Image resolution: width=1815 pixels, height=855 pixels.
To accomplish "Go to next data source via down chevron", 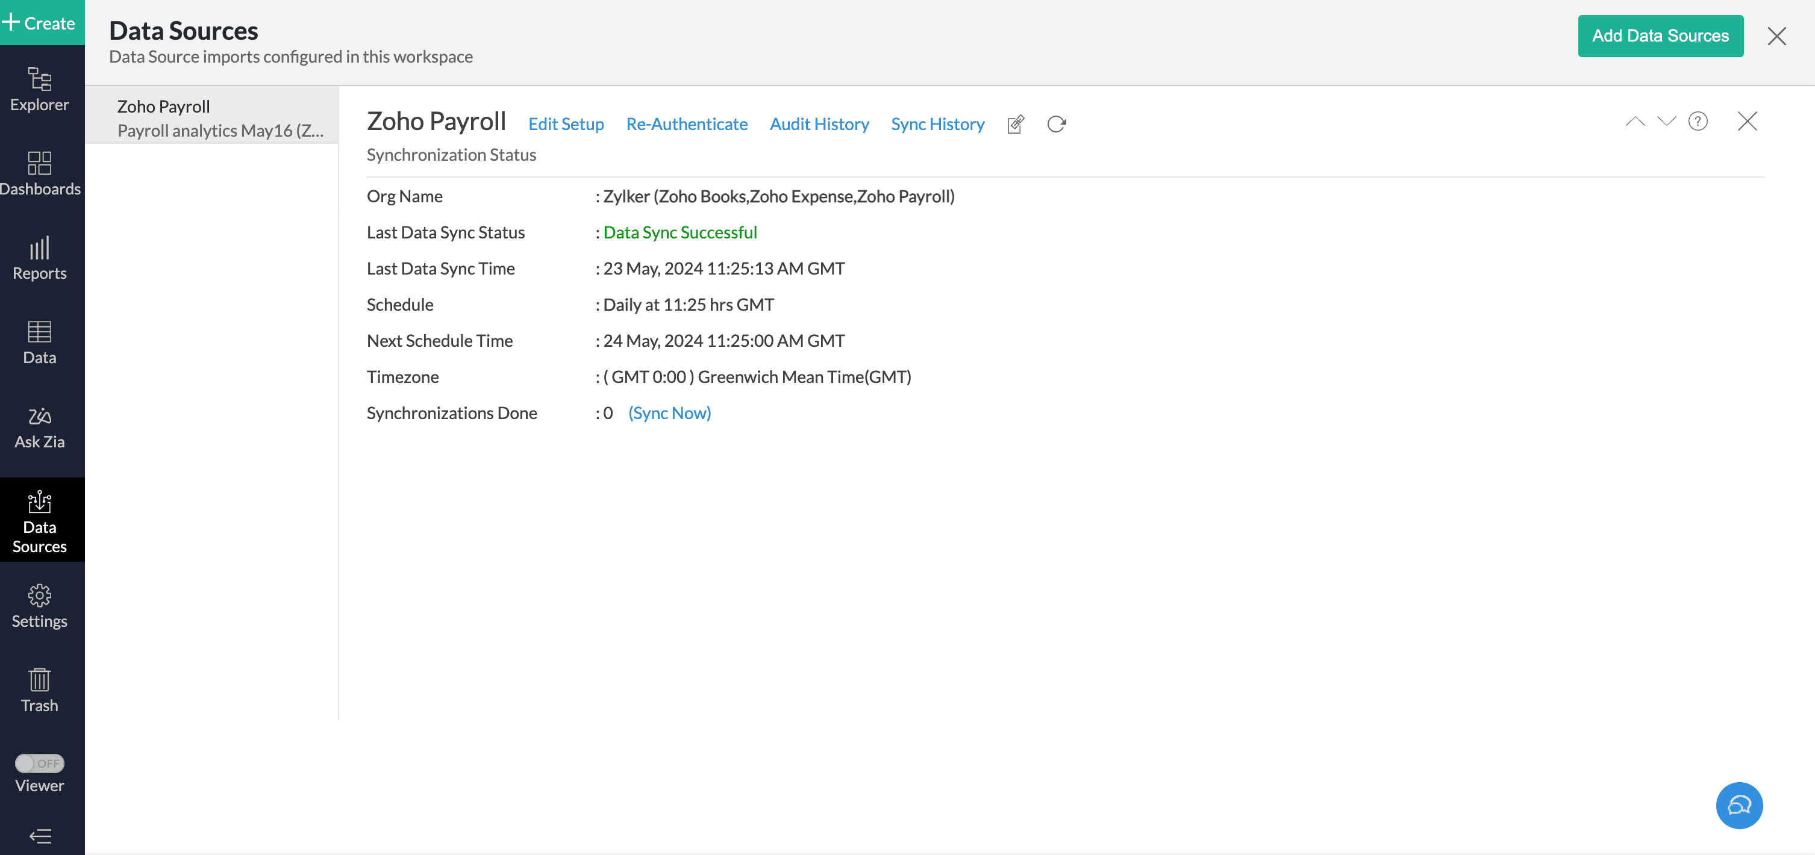I will pos(1666,121).
